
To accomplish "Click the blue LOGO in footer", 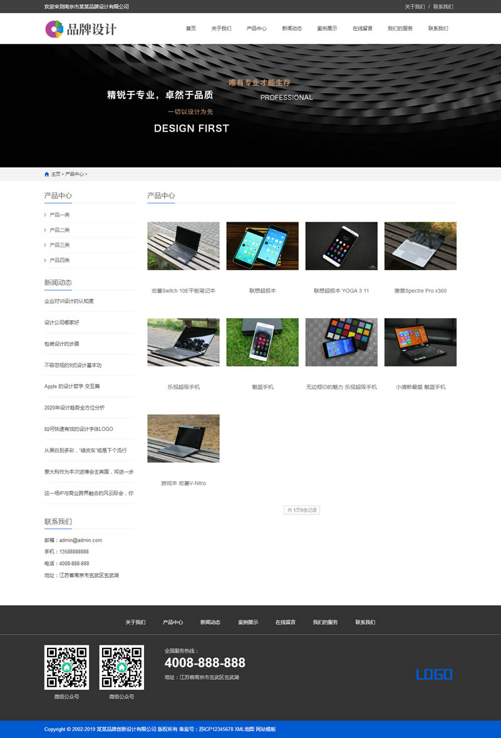I will 434,675.
